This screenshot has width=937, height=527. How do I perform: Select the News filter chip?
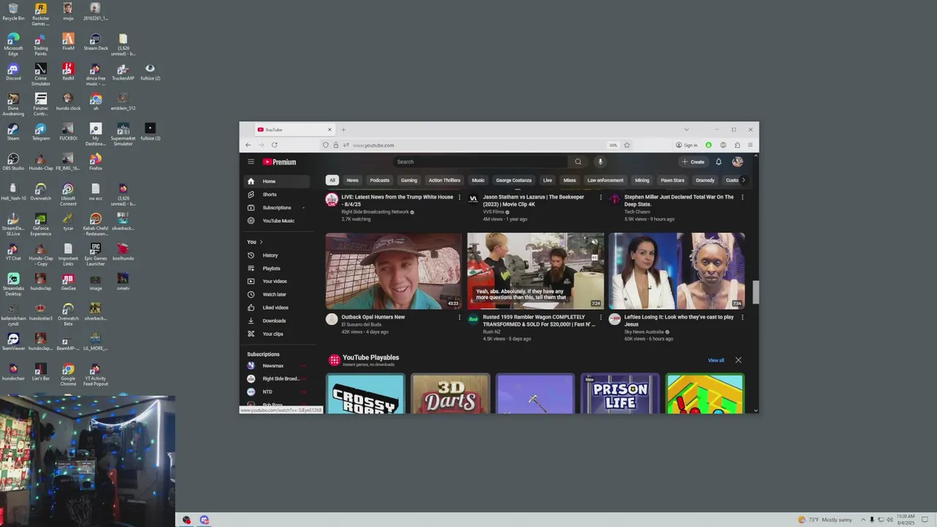[353, 180]
